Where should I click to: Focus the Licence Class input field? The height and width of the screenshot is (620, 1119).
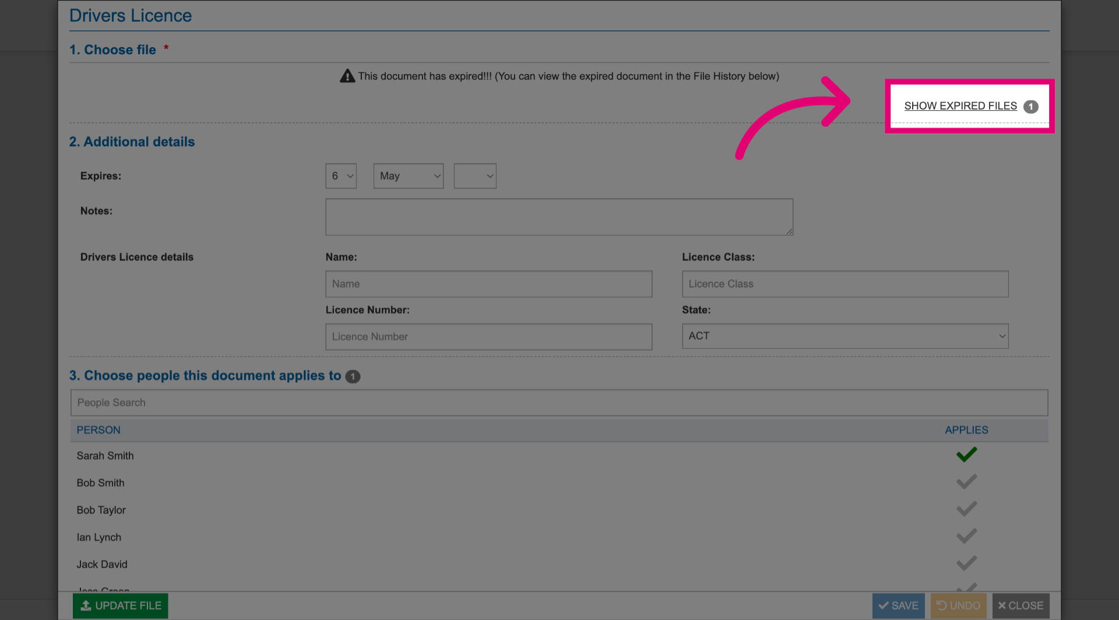(x=845, y=284)
